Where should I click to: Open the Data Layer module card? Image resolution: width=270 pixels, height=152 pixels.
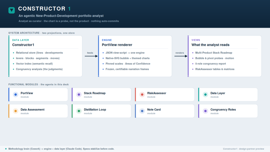tap(228, 95)
